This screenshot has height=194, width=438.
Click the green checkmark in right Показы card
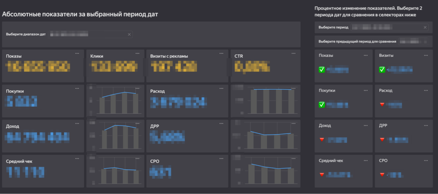pos(322,70)
